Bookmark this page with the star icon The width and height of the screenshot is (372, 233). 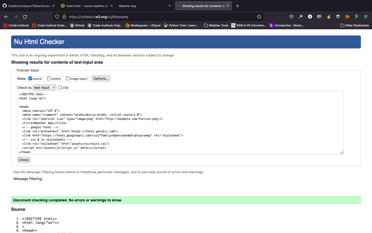click(259, 17)
